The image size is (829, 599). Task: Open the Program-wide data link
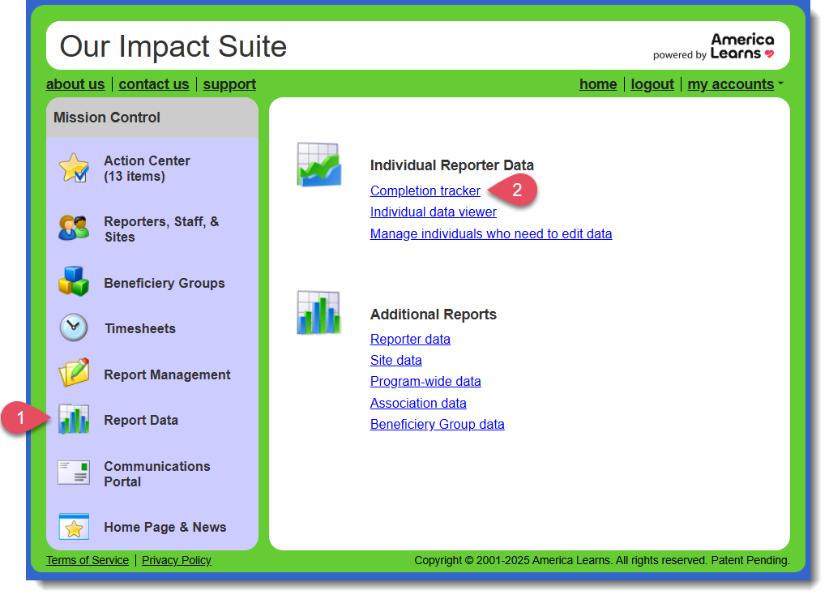click(425, 382)
